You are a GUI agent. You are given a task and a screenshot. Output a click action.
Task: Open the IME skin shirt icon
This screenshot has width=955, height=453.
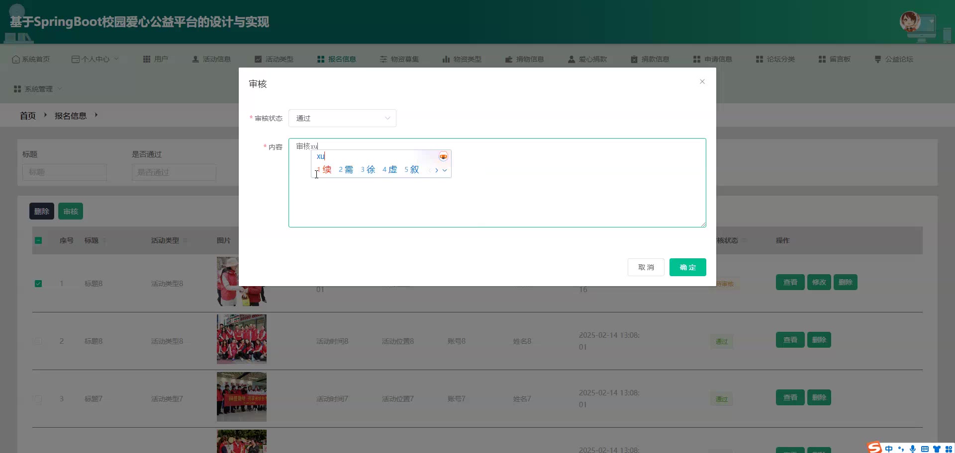[x=937, y=449]
